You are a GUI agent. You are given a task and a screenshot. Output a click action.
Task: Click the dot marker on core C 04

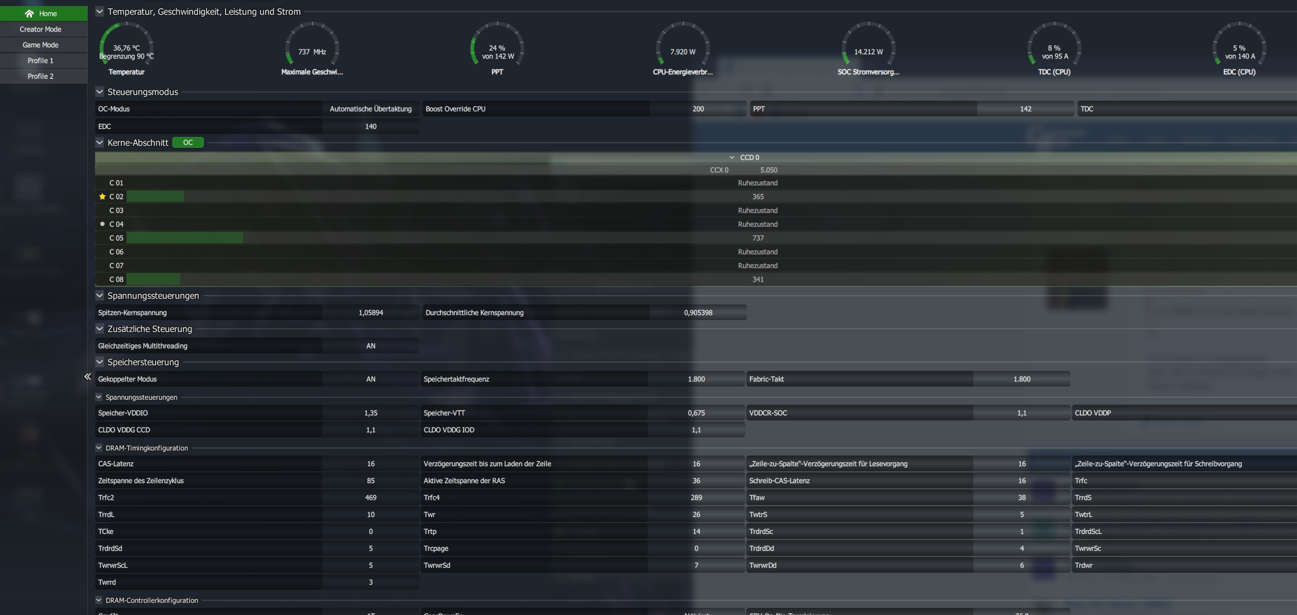(102, 224)
